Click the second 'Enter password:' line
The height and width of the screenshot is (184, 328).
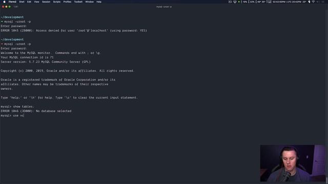tap(14, 49)
